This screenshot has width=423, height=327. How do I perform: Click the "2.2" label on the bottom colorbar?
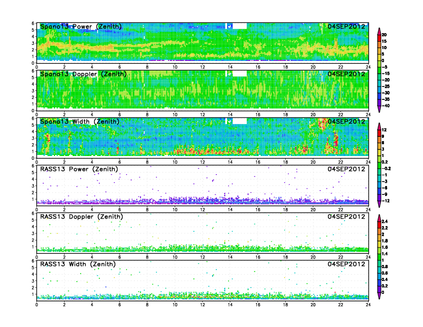(x=385, y=228)
